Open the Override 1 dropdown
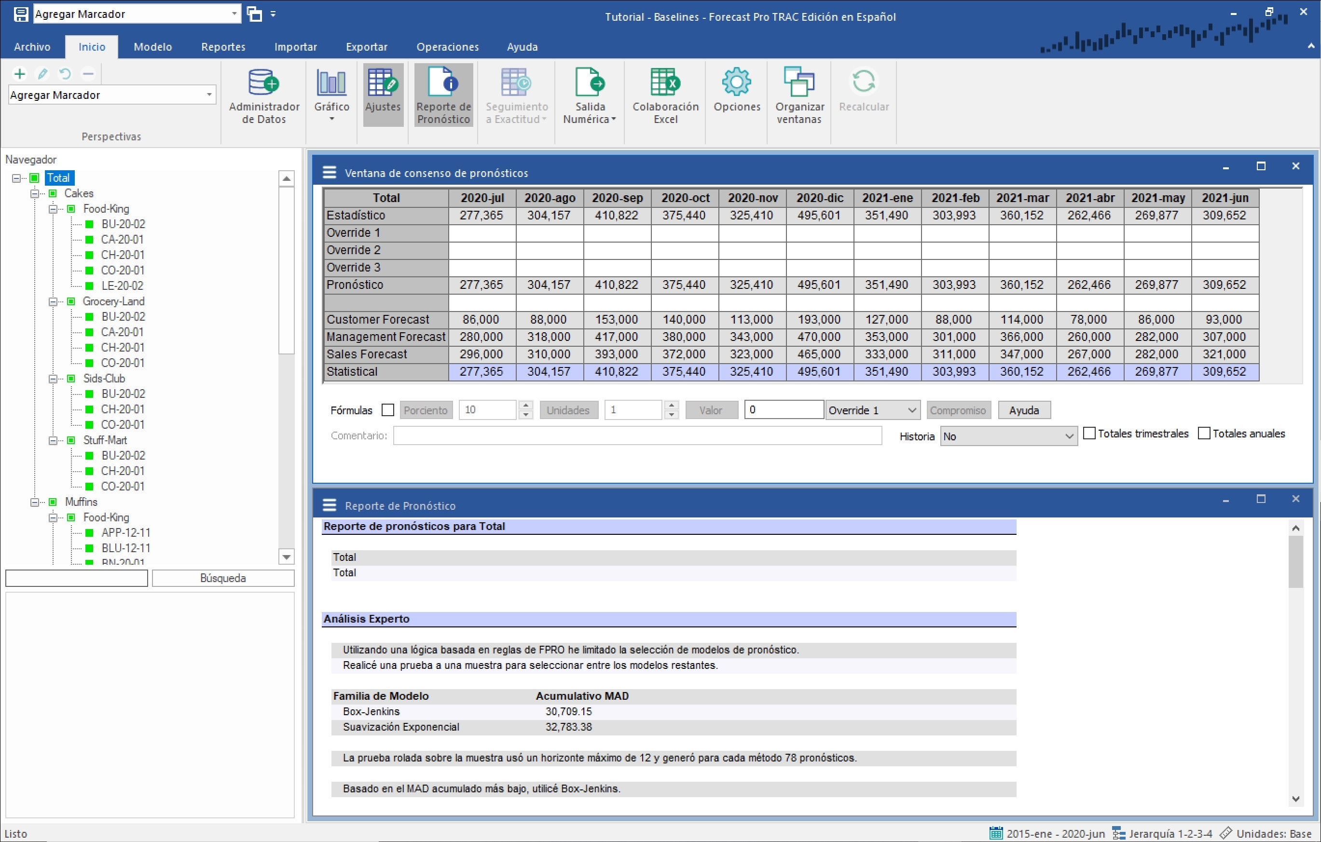Viewport: 1321px width, 842px height. click(872, 410)
